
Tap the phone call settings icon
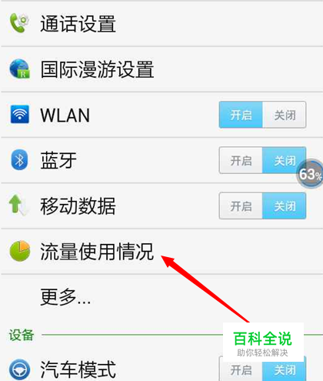click(19, 23)
